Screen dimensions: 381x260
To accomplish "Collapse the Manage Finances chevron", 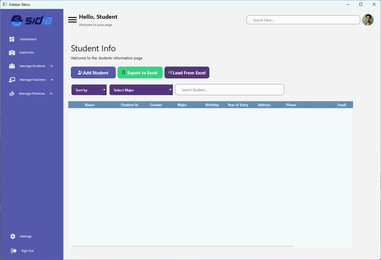I will coord(51,94).
